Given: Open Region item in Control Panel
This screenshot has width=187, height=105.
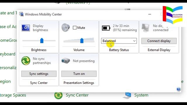Looking at the screenshot, I should tap(5, 82).
